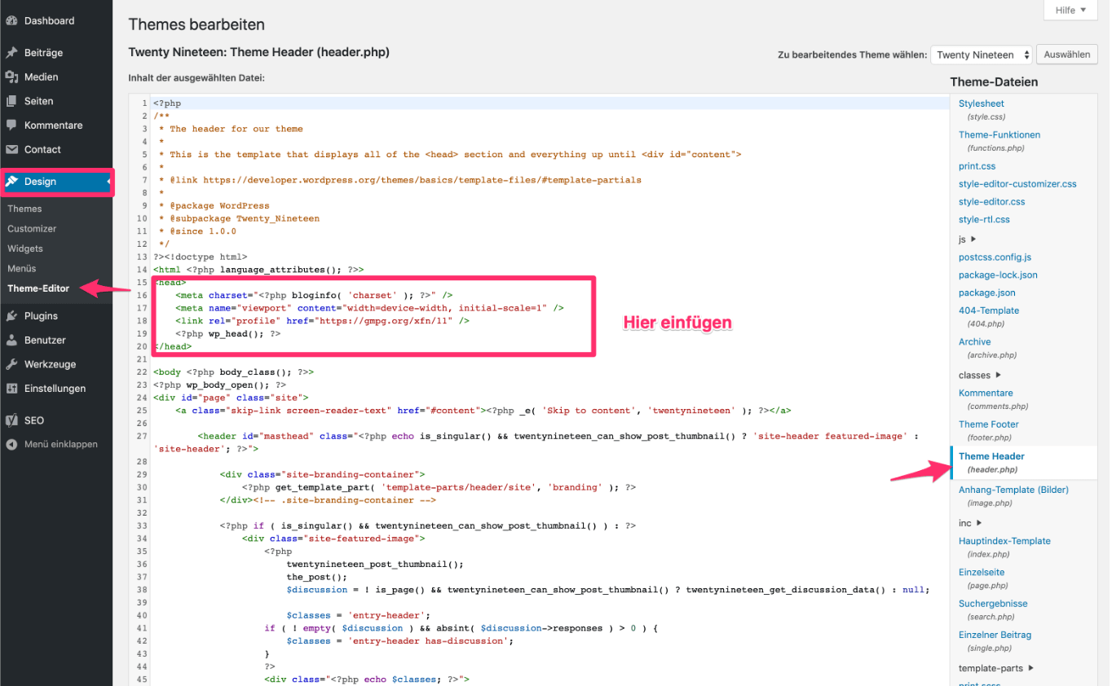Open style-editor-customizer.css file
This screenshot has height=686, width=1112.
coord(1017,184)
